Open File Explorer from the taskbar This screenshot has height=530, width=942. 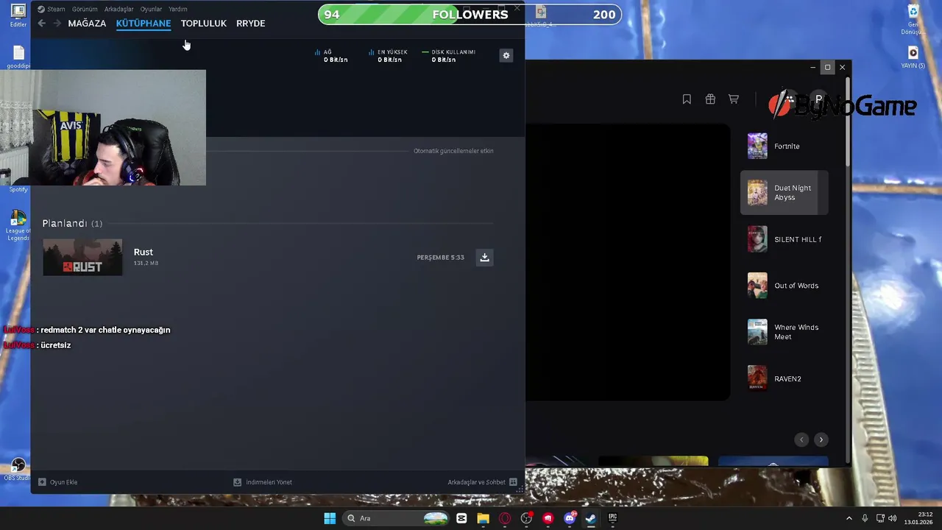click(483, 518)
